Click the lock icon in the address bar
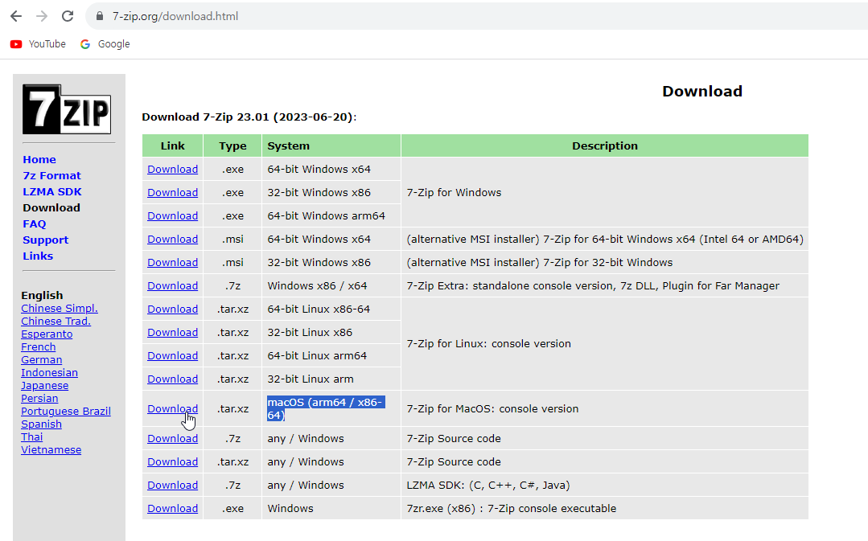Screen dimensions: 868x541 pyautogui.click(x=100, y=16)
